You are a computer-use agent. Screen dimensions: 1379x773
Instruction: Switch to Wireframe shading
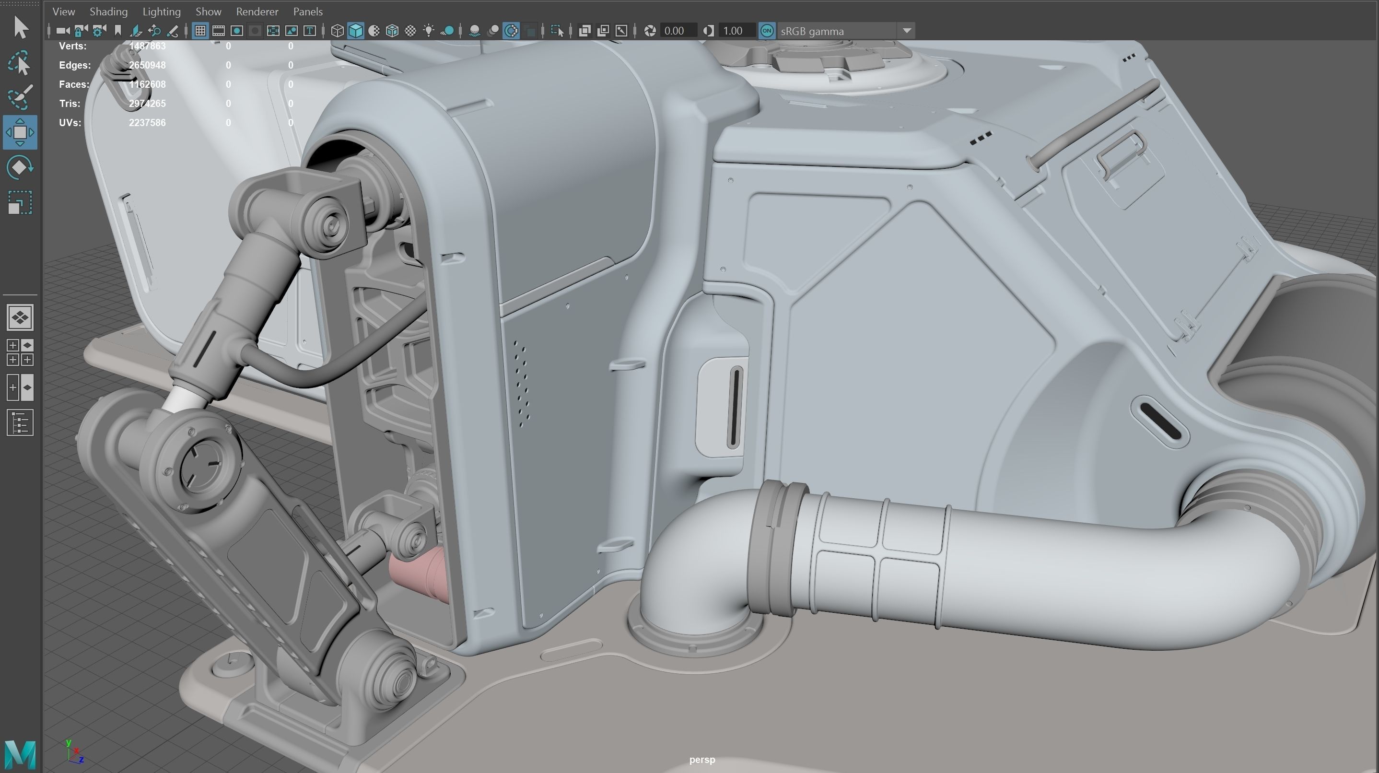coord(337,31)
